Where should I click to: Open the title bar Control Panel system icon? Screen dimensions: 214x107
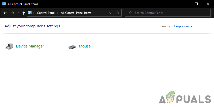[4, 4]
